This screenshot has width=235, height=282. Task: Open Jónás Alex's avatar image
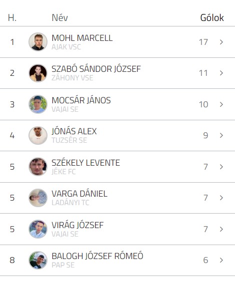pyautogui.click(x=38, y=135)
